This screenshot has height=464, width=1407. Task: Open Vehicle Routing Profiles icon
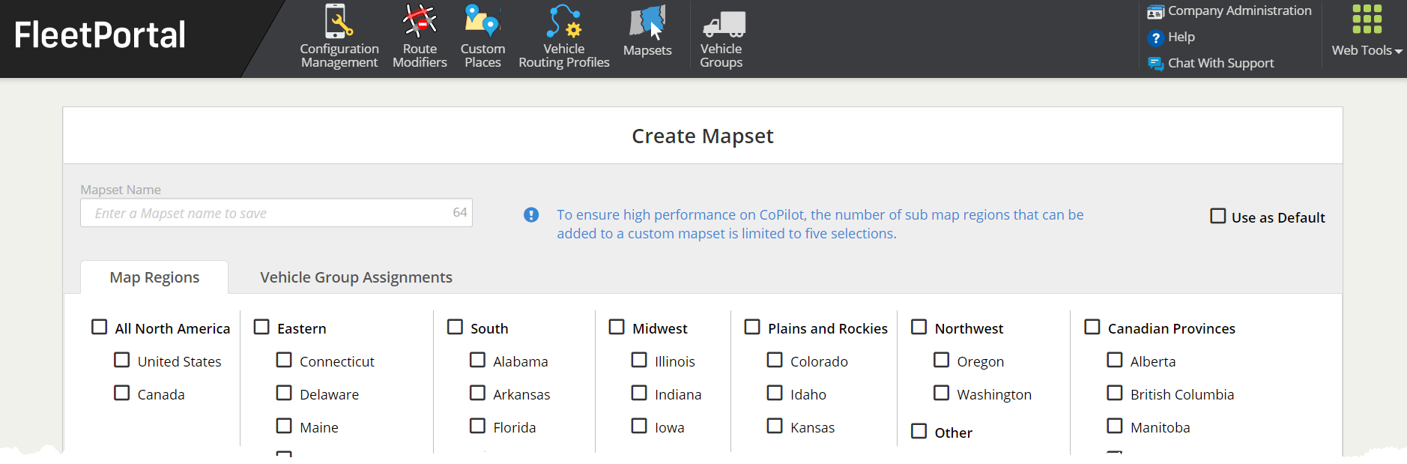[564, 21]
